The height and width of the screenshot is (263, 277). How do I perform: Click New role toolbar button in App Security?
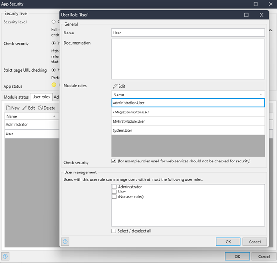13,108
